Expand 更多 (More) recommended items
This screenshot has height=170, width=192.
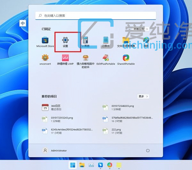143,96
